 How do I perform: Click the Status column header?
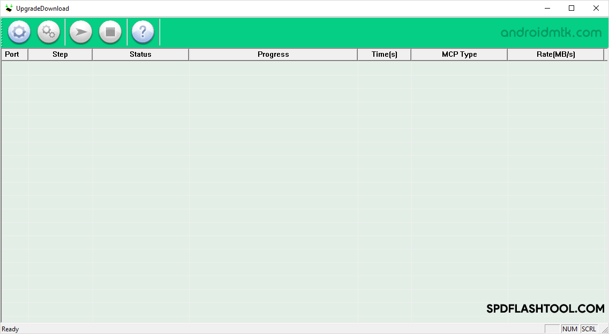click(x=140, y=54)
